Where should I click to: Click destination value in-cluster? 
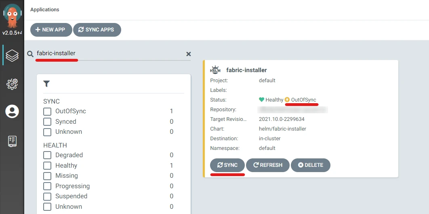tap(269, 139)
